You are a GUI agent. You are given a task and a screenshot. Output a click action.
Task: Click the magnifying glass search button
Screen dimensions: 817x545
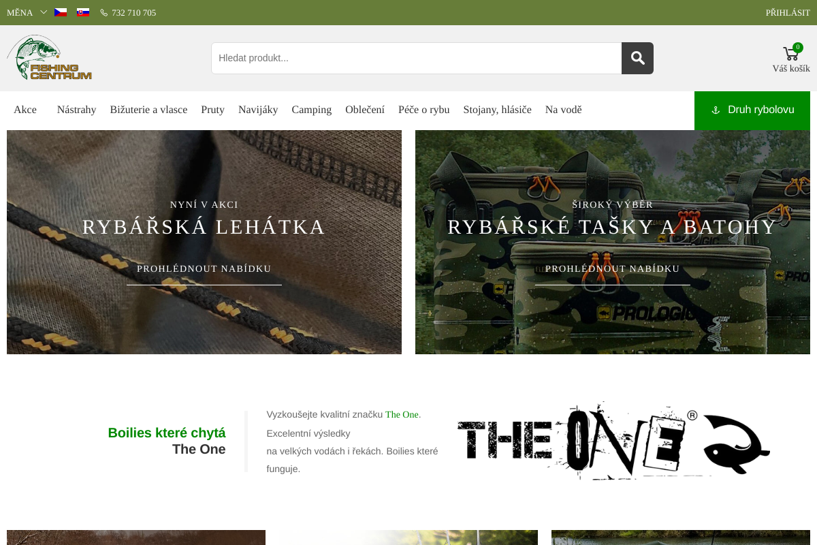(637, 58)
